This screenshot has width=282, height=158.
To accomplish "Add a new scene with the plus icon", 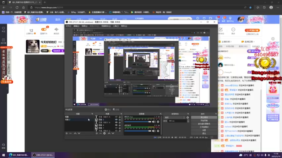I will 67,133.
